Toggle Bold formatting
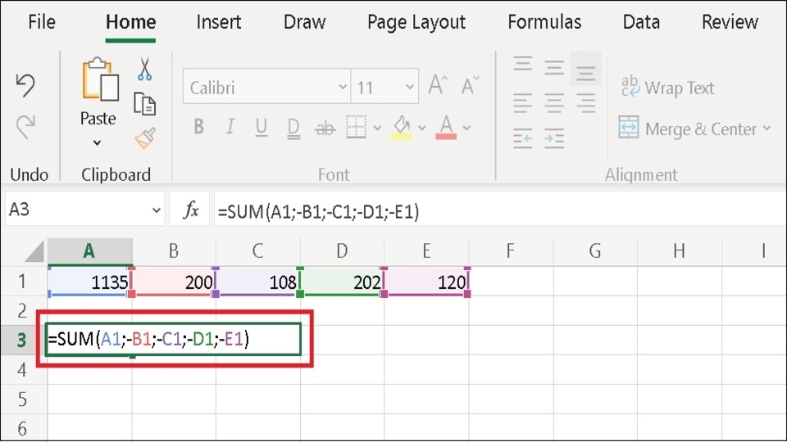The image size is (787, 442). point(198,127)
